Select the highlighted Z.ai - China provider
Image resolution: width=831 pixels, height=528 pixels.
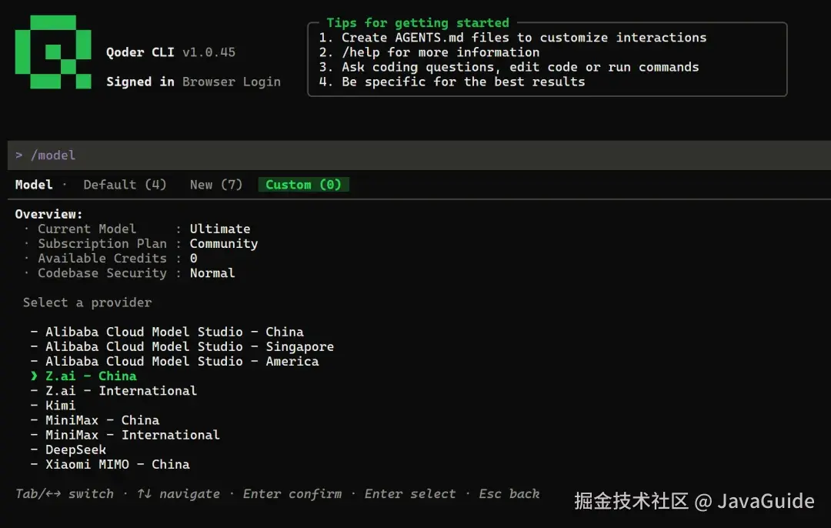coord(91,376)
